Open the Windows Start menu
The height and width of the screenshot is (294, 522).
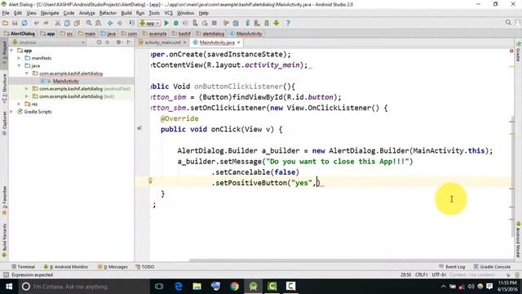click(x=9, y=287)
